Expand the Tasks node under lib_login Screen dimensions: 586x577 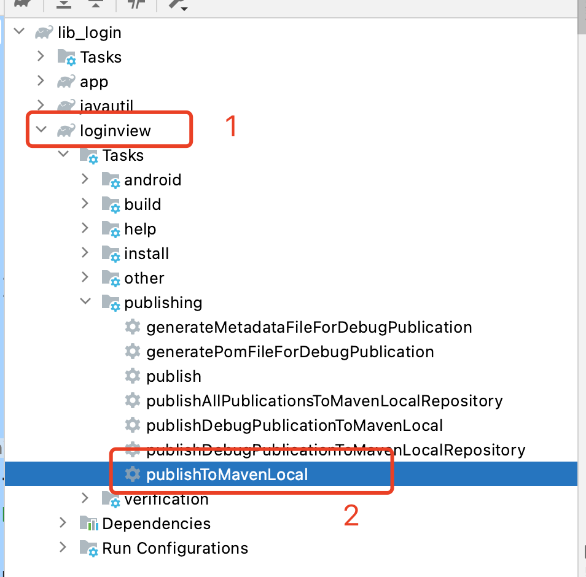click(41, 56)
